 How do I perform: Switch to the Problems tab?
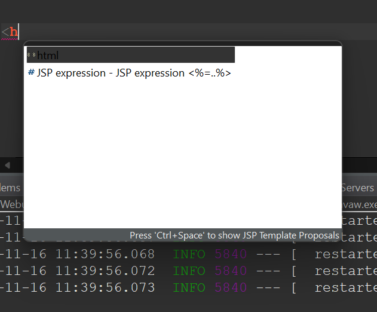[10, 188]
